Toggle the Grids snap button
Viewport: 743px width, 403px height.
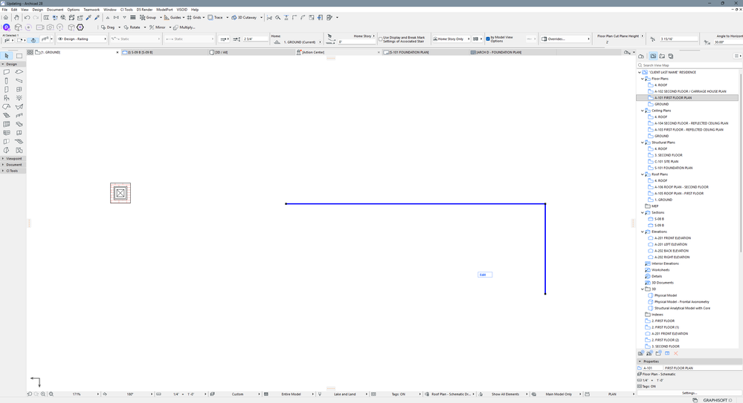pos(194,18)
